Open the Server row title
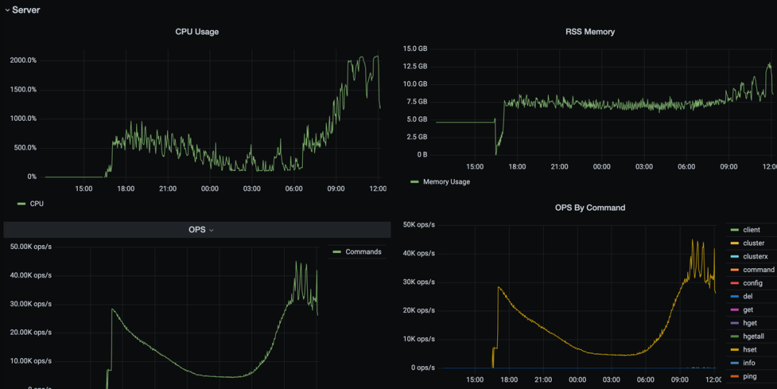The height and width of the screenshot is (389, 777). pyautogui.click(x=26, y=10)
